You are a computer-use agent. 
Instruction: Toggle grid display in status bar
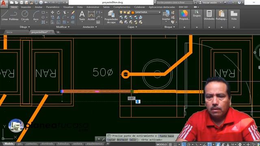click(x=170, y=144)
